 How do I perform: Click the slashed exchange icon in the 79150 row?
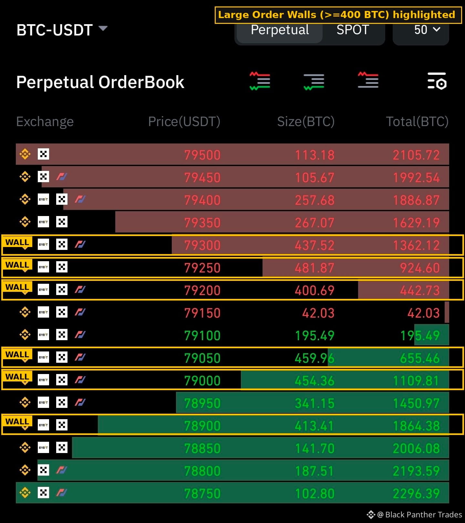[x=80, y=312]
